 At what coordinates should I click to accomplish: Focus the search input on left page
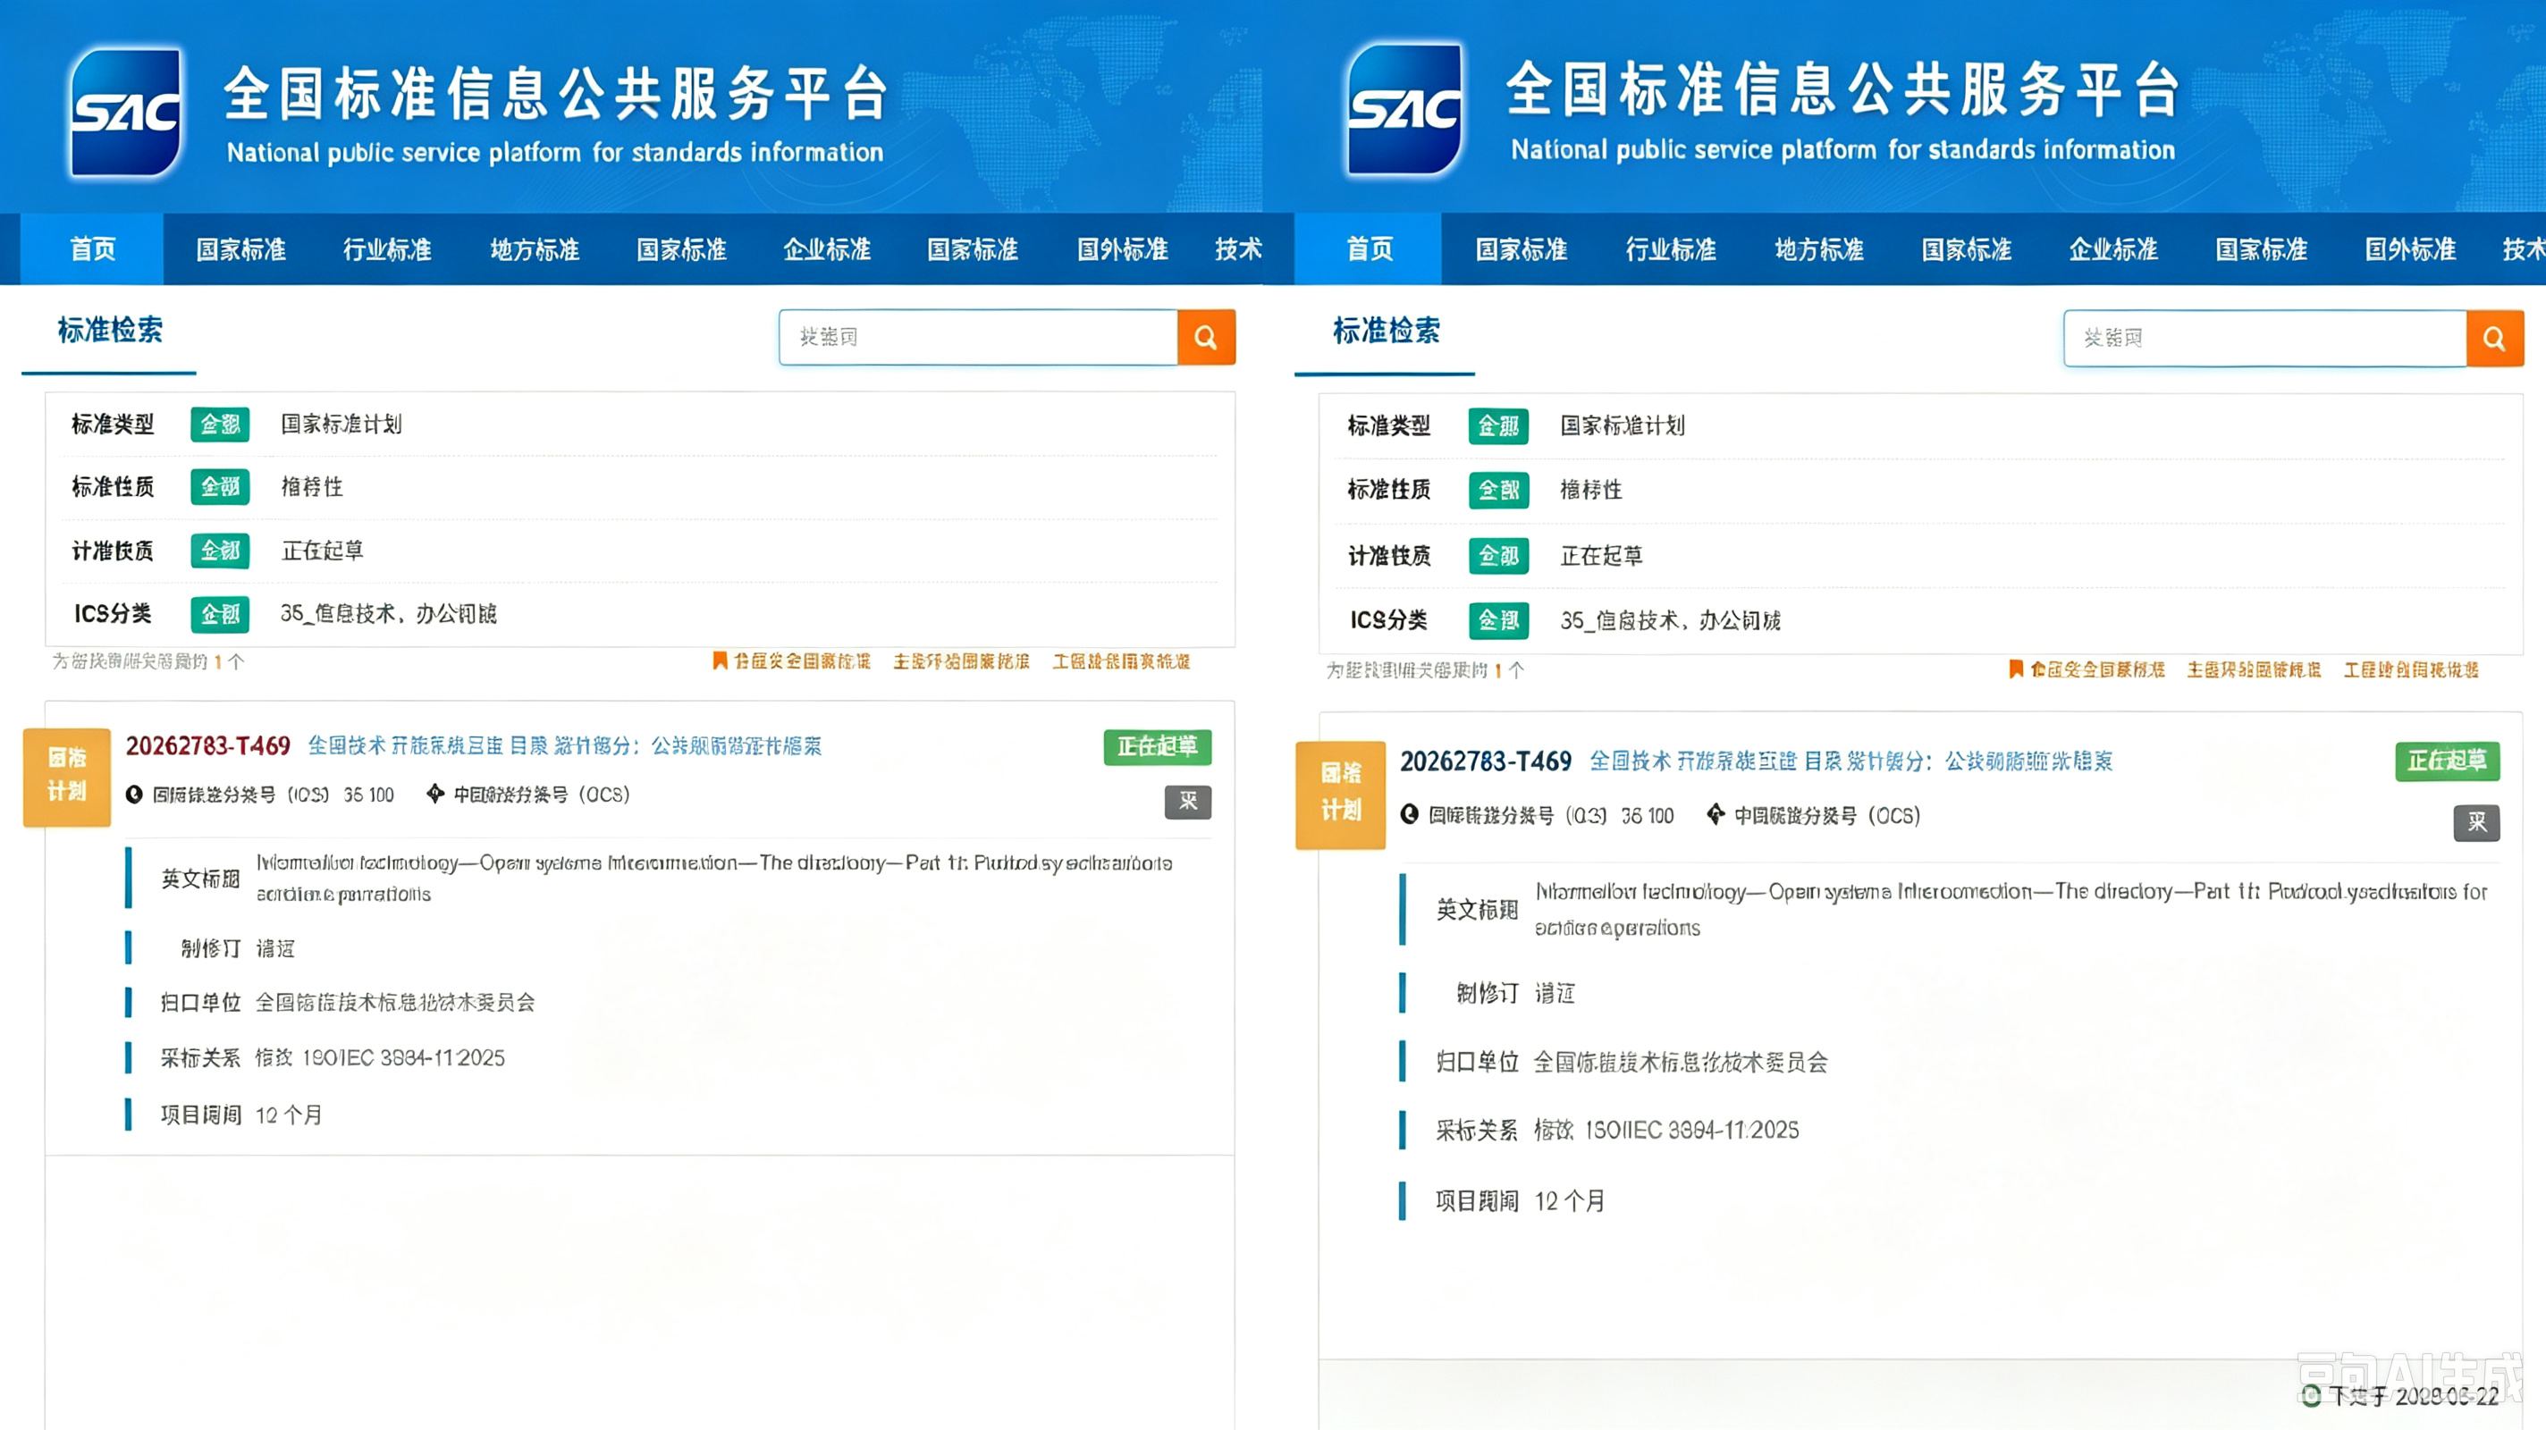pos(979,337)
